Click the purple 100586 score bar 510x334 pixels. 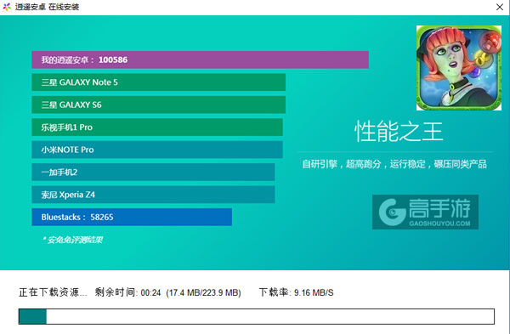[x=200, y=59]
